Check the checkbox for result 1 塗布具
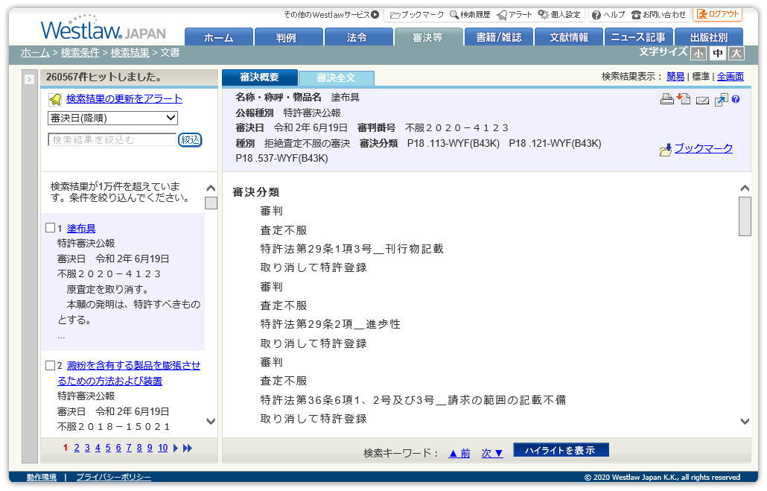Viewport: 767px width, 491px height. (x=49, y=228)
